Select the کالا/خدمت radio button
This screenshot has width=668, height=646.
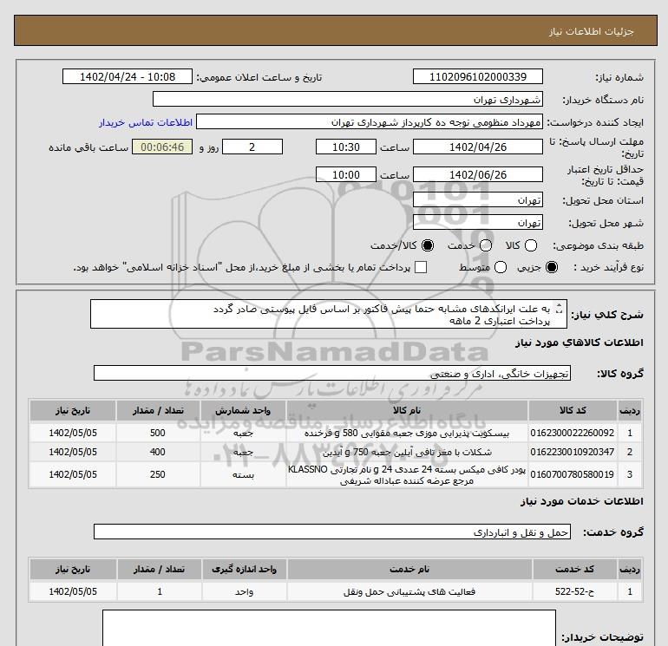pos(428,245)
